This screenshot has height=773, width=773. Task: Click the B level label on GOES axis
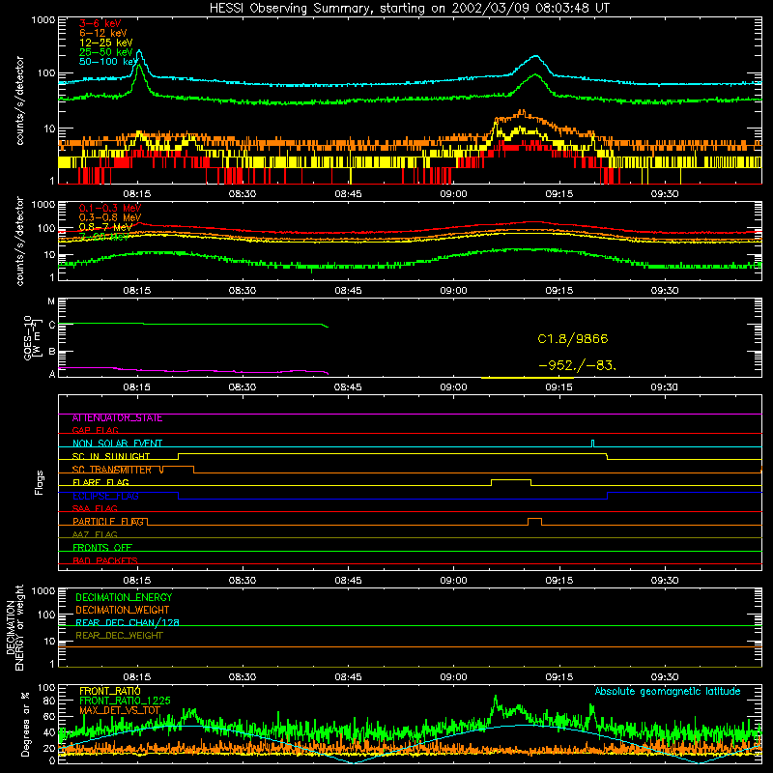[52, 352]
